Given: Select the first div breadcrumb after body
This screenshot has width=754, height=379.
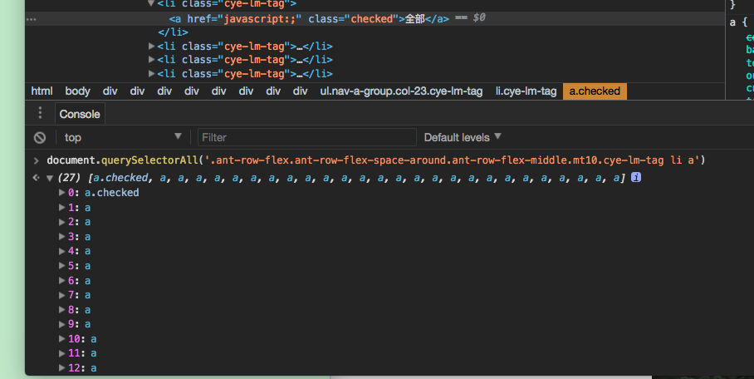Looking at the screenshot, I should (110, 91).
